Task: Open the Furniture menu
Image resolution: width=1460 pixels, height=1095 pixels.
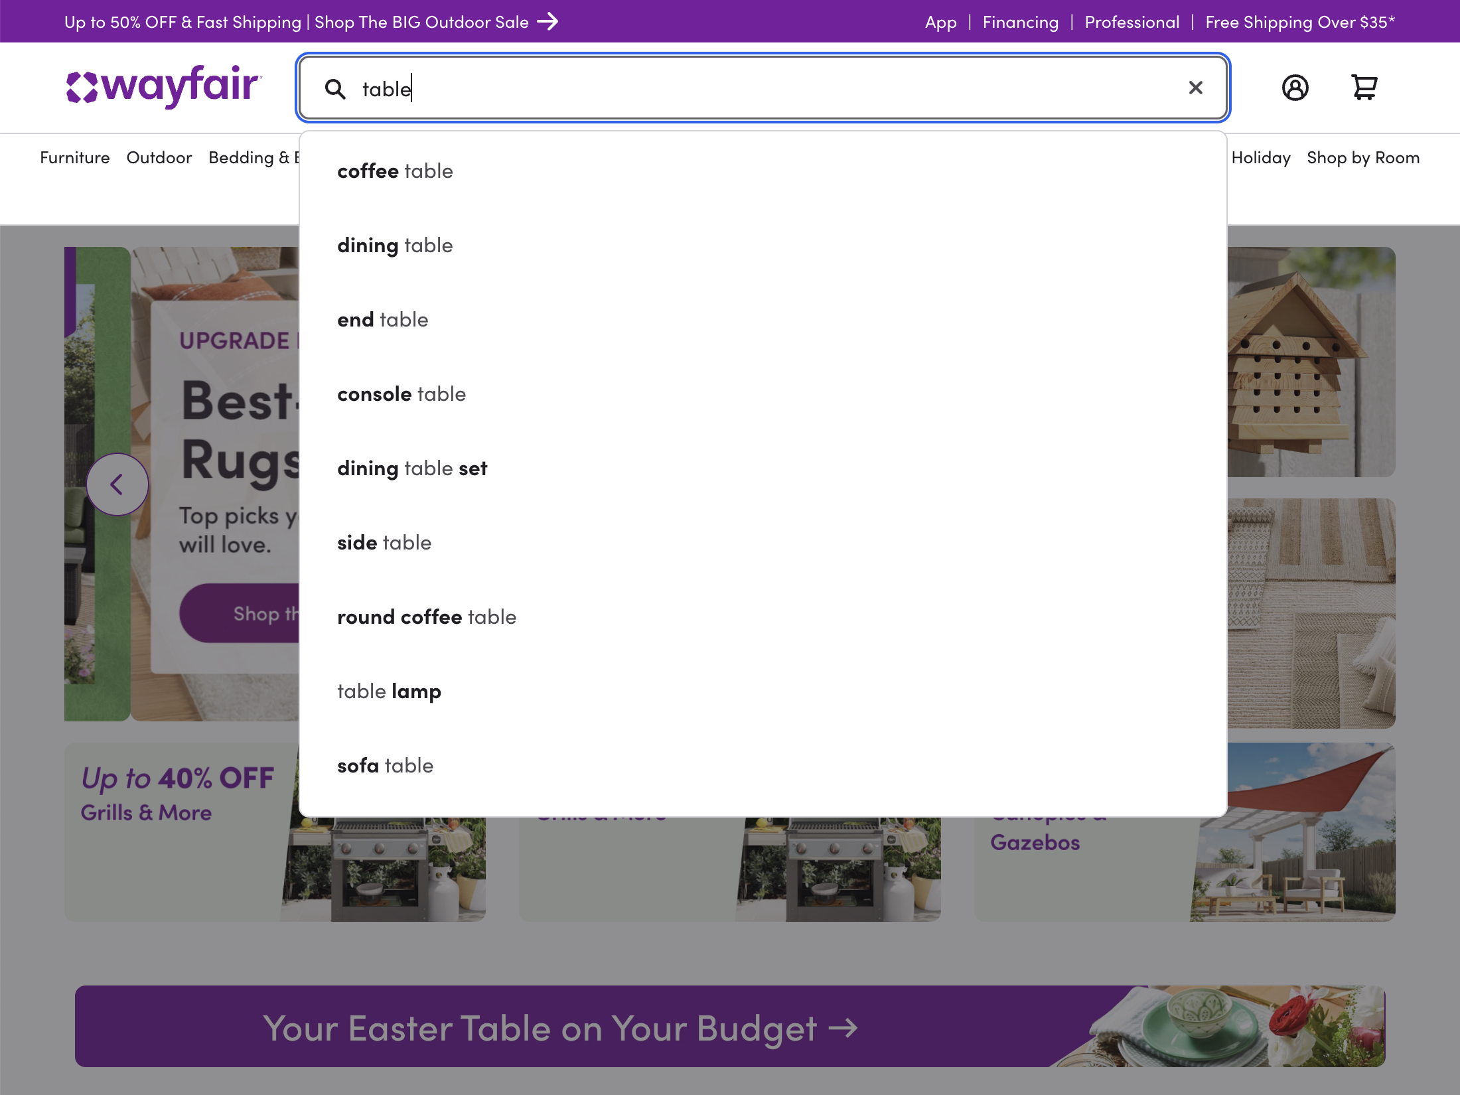Action: 74,157
